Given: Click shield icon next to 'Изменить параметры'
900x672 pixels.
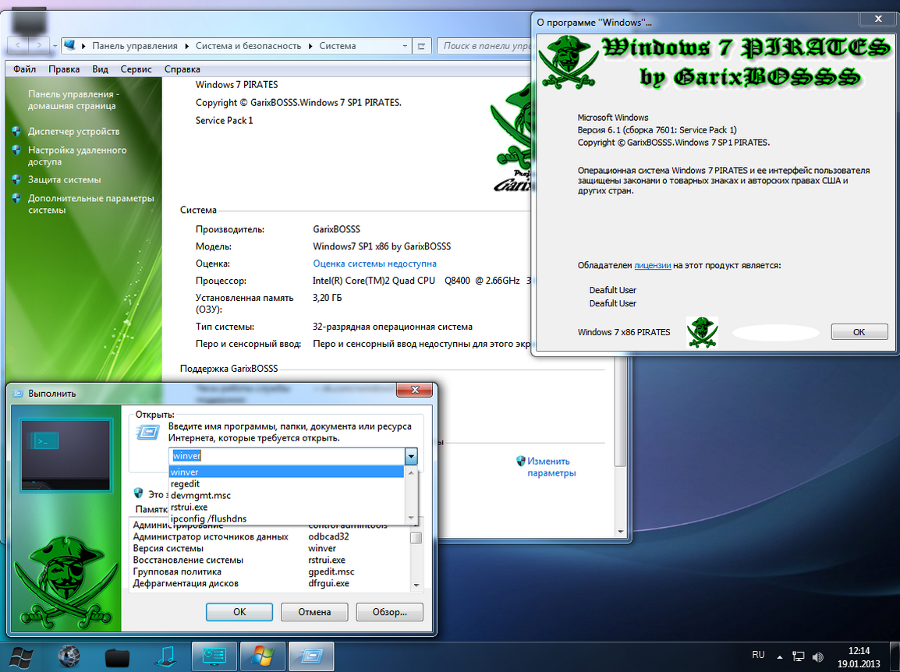Looking at the screenshot, I should click(521, 461).
